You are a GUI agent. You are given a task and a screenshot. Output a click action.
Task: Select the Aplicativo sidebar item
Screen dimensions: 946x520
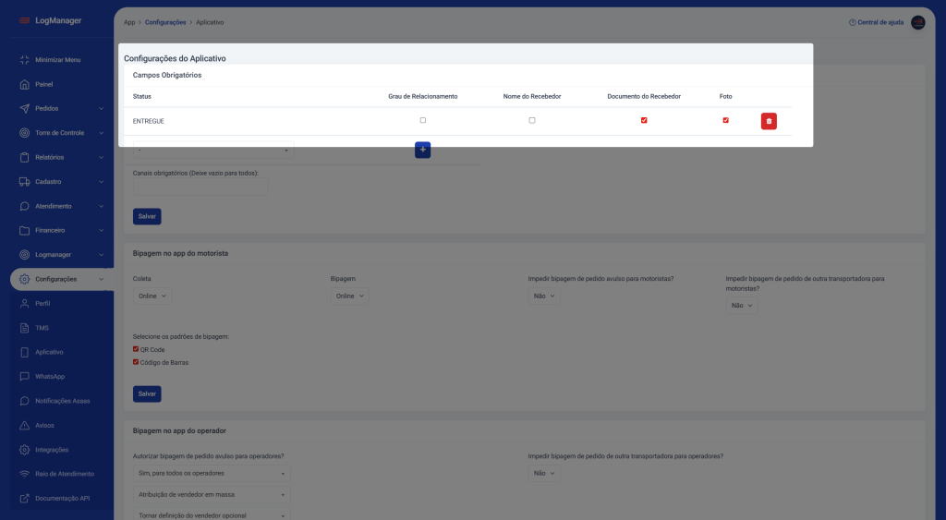coord(50,352)
